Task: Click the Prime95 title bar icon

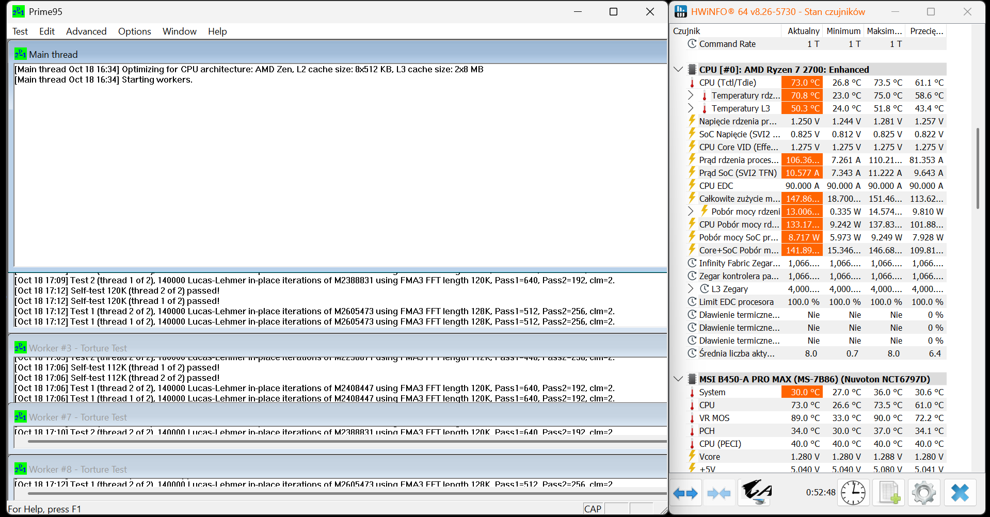Action: pyautogui.click(x=19, y=11)
